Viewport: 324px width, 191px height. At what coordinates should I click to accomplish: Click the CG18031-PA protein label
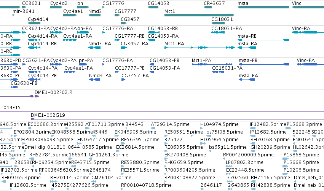click(x=227, y=68)
